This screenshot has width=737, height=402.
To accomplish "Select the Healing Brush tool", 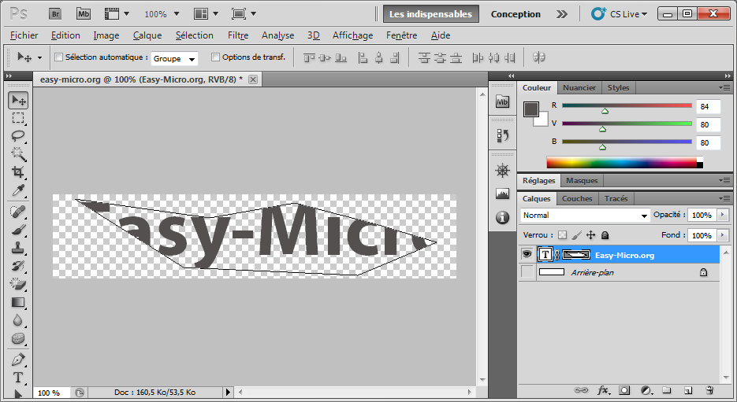I will pyautogui.click(x=18, y=212).
